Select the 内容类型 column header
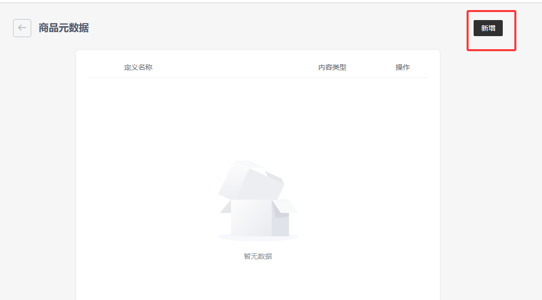Screen dimensions: 542x300 [x=332, y=67]
